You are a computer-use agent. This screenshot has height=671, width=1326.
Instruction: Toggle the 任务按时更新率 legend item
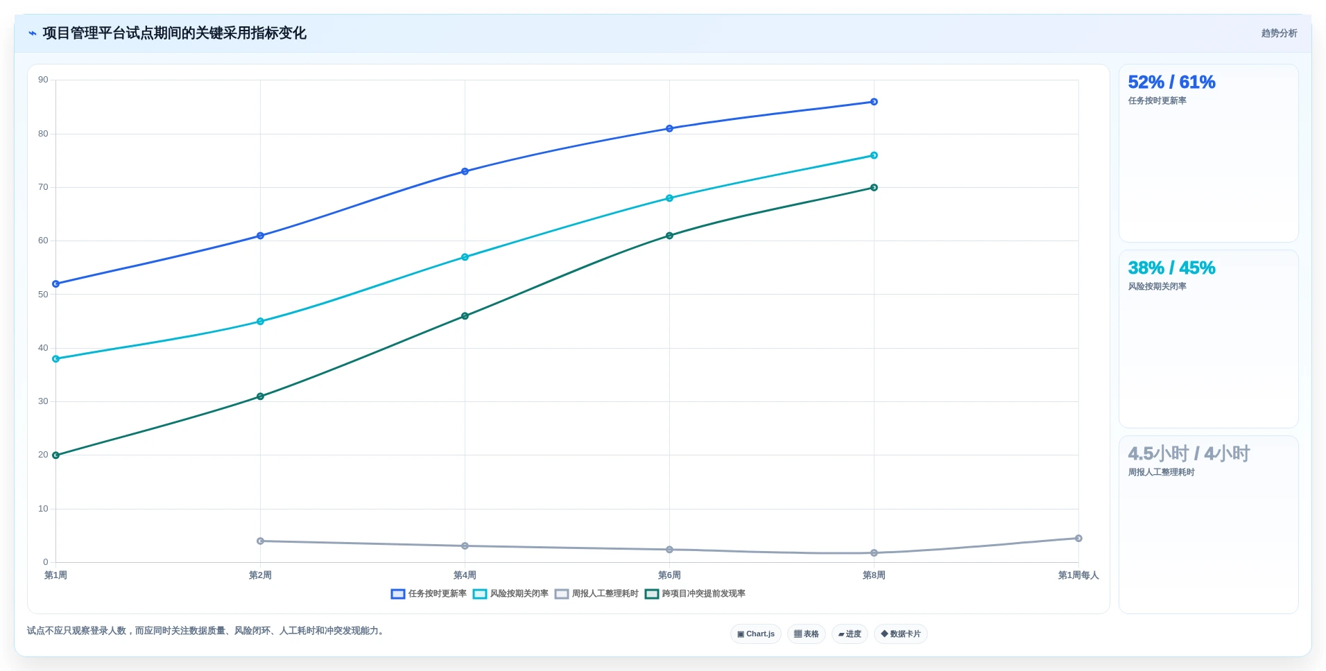click(x=429, y=594)
